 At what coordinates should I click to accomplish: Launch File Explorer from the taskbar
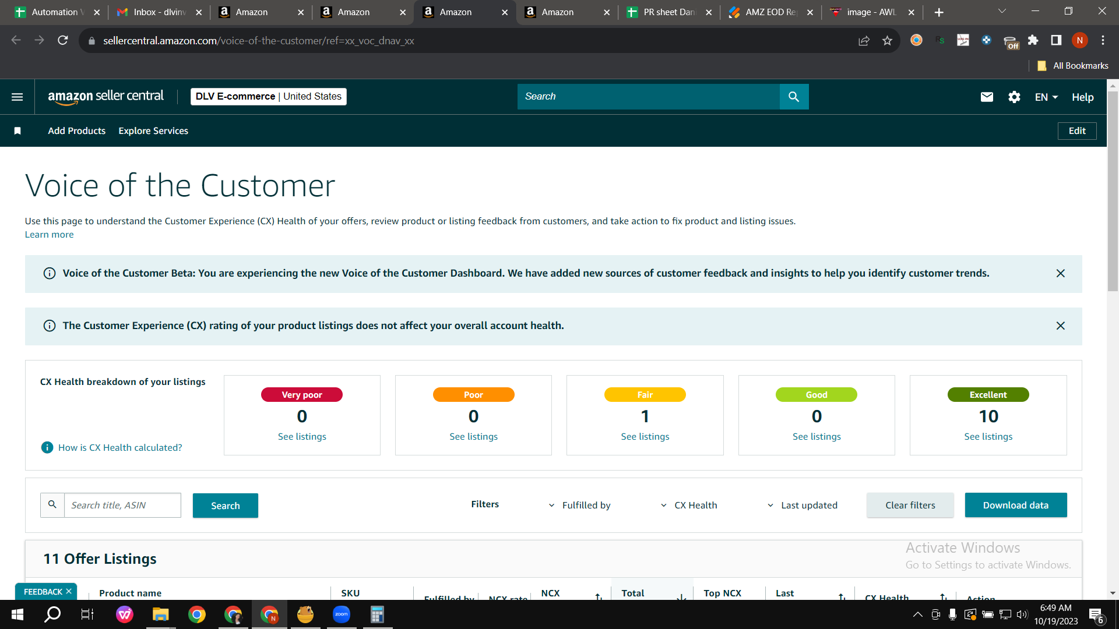pos(160,614)
